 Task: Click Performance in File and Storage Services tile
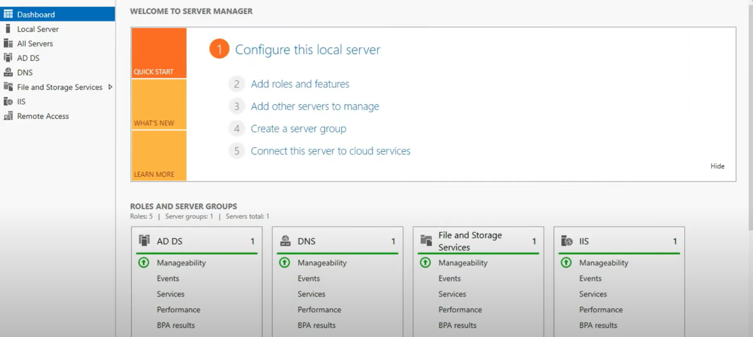tap(460, 309)
